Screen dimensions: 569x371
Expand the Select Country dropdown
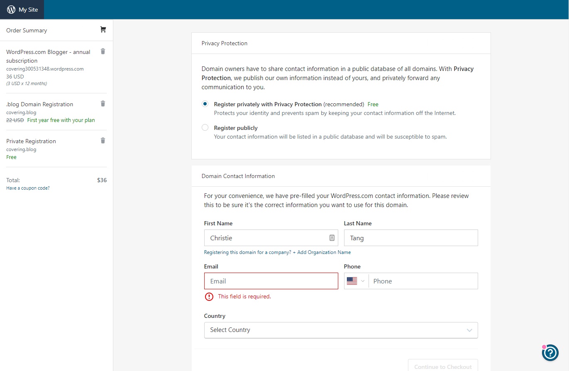pyautogui.click(x=341, y=330)
